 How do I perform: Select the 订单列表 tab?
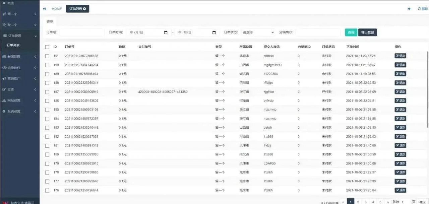point(75,8)
